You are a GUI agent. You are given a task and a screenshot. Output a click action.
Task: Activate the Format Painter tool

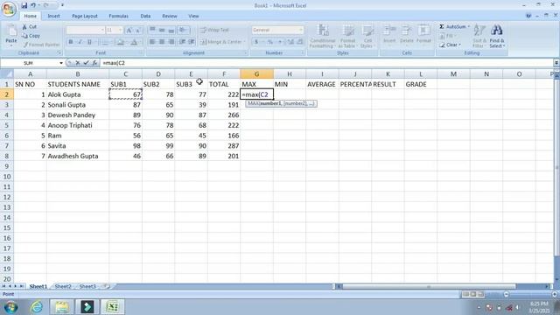click(x=41, y=45)
